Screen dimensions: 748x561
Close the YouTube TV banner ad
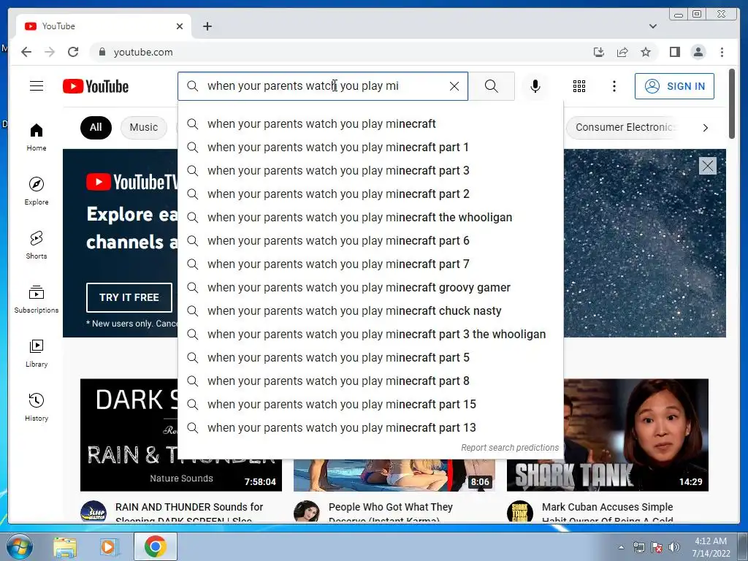pyautogui.click(x=707, y=166)
